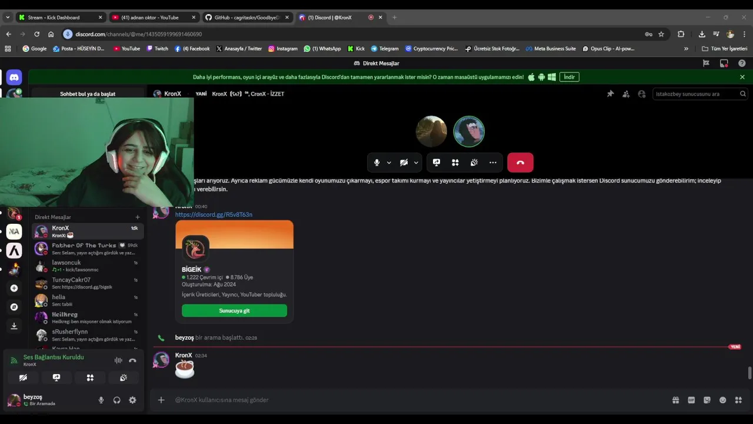
Task: Click Sohbet bul ya da başlat box
Action: [88, 94]
